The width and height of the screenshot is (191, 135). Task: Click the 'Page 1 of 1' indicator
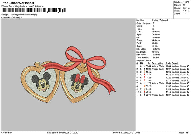coord(184,133)
